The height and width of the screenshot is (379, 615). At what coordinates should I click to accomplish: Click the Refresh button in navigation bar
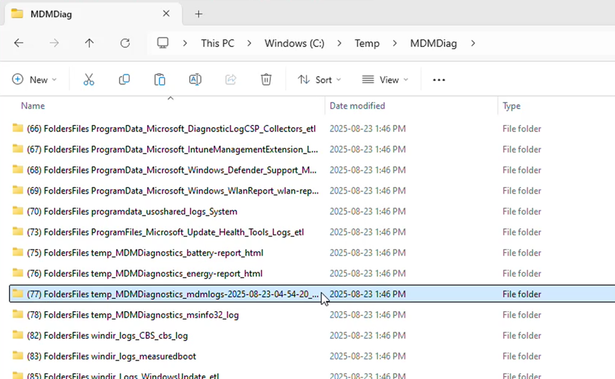[x=125, y=43]
